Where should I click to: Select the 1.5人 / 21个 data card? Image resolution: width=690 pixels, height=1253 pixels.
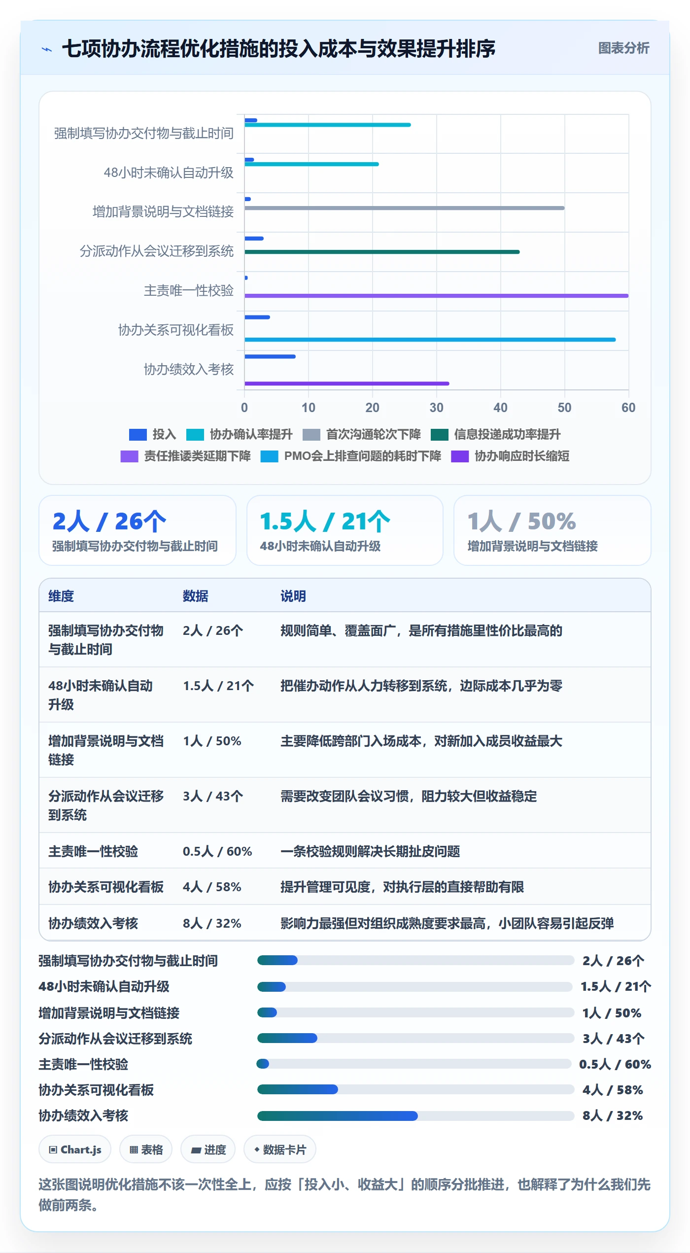coord(345,530)
